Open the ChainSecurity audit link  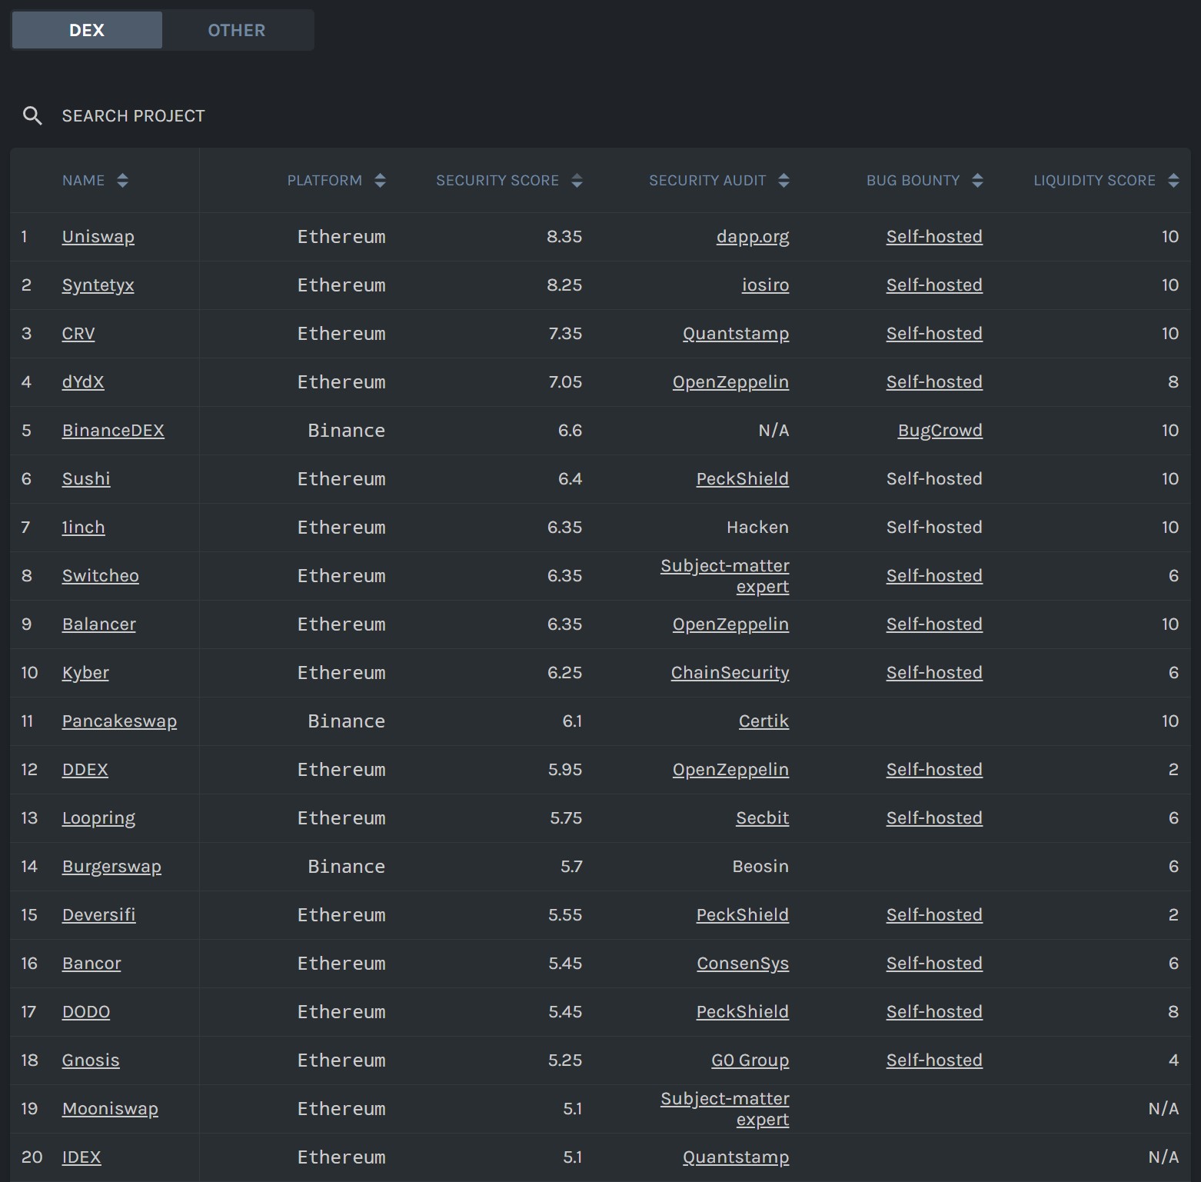[730, 673]
